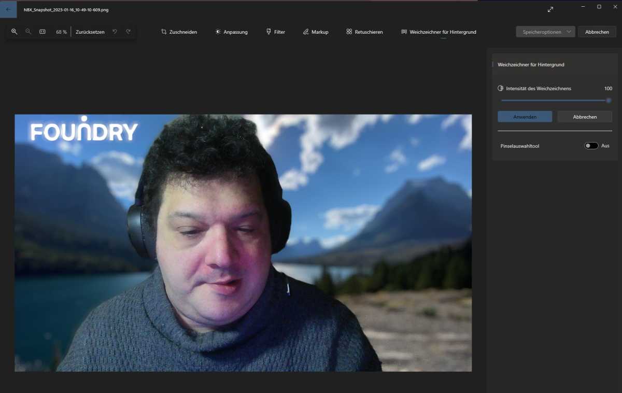Screen dimensions: 622x393
Task: Click the zoom-in magnifier icon
Action: click(14, 31)
